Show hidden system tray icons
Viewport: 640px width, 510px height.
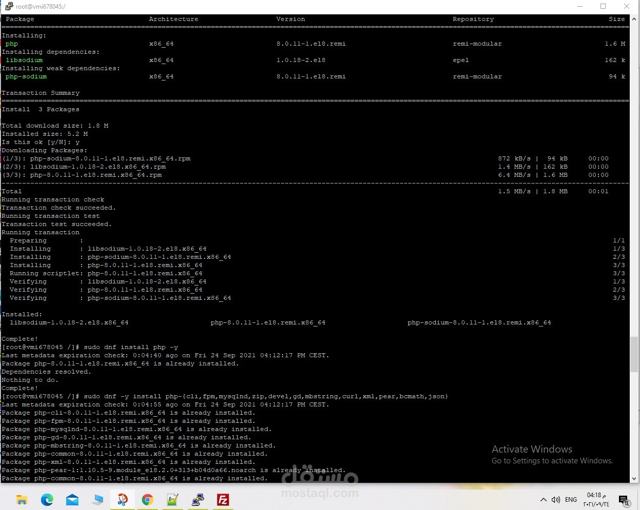(x=544, y=500)
